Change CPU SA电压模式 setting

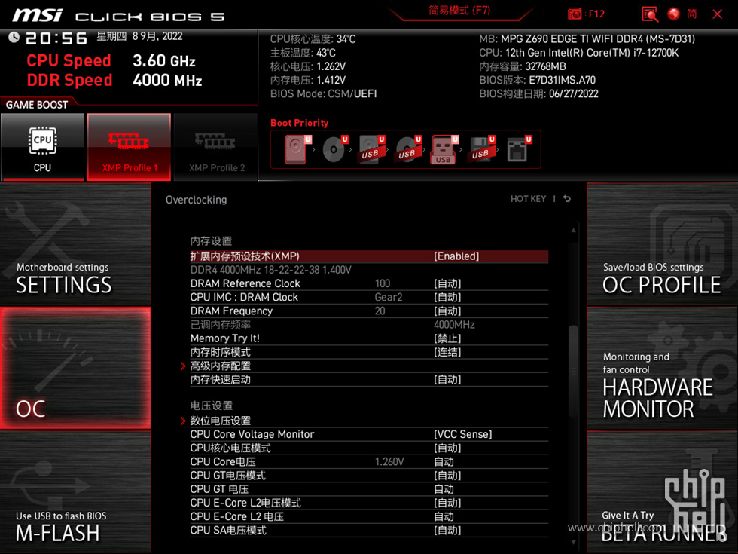coord(369,530)
